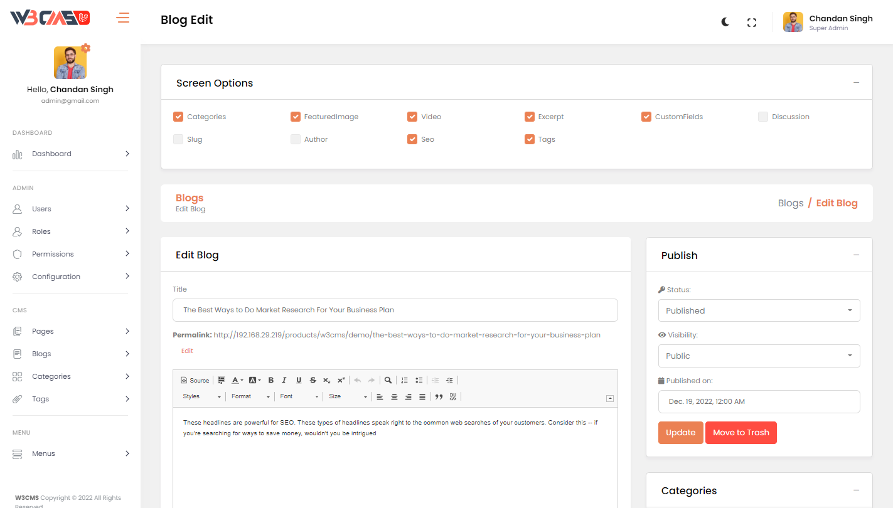Screen dimensions: 893x508
Task: Insert a block quote
Action: tap(439, 396)
